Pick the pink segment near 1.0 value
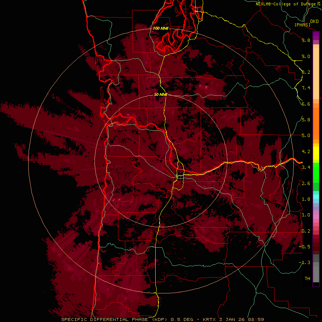Viewport: 322px width, 322px height. tap(316, 217)
